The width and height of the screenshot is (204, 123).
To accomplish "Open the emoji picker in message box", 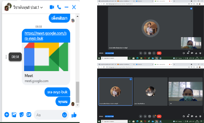I will tap(65, 115).
